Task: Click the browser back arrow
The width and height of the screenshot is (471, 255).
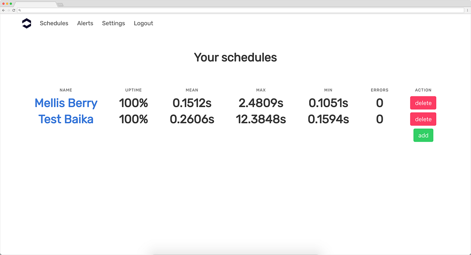Action: tap(3, 10)
